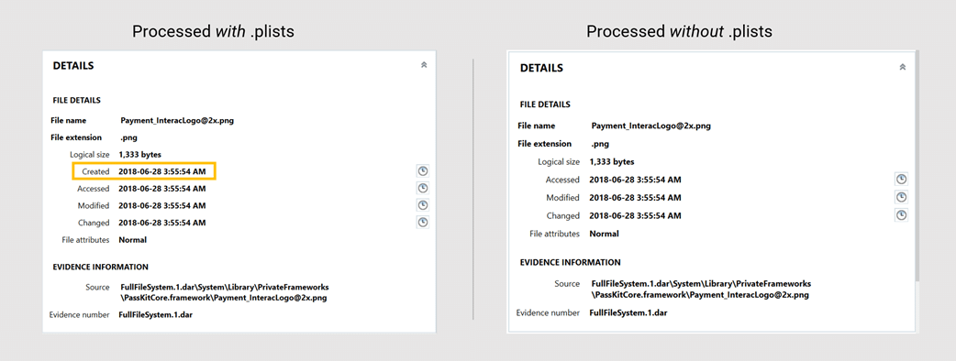Viewport: 956px width, 361px height.
Task: Click the right panel's vertical scrollbar
Action: click(x=917, y=166)
